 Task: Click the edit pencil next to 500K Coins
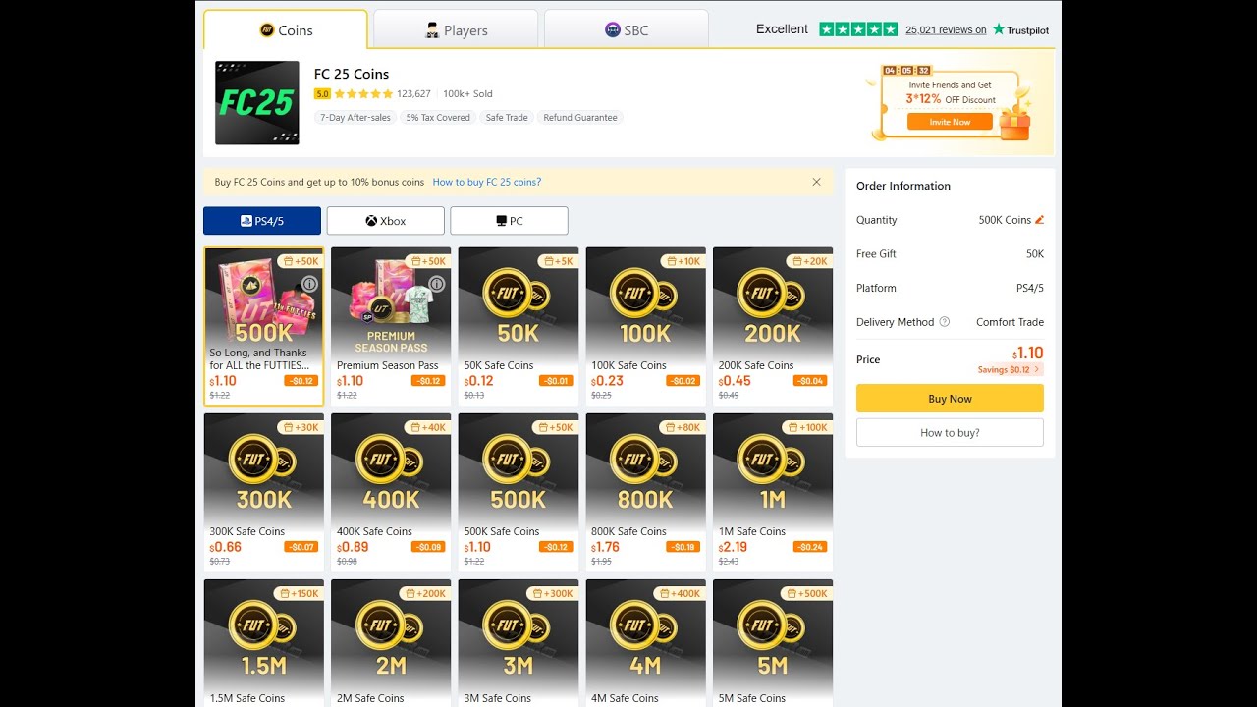point(1039,220)
